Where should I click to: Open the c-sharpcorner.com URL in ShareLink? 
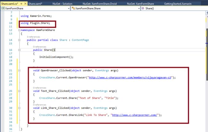pos(135,115)
